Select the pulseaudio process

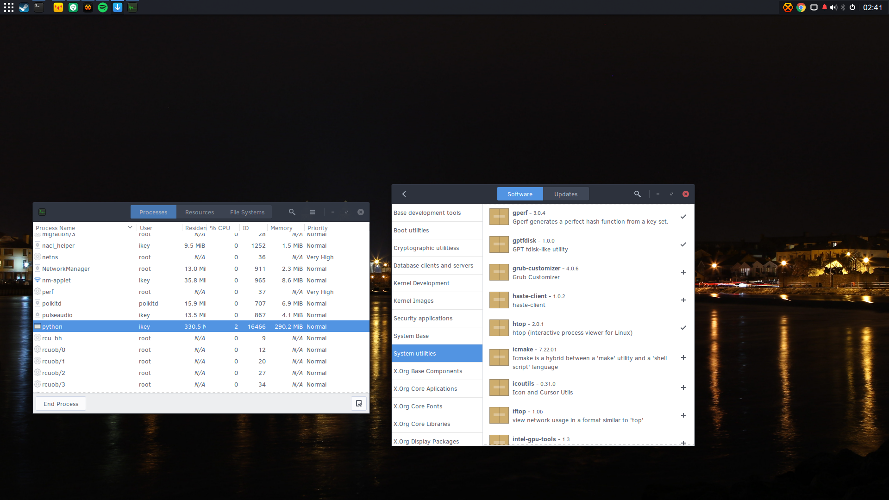201,315
